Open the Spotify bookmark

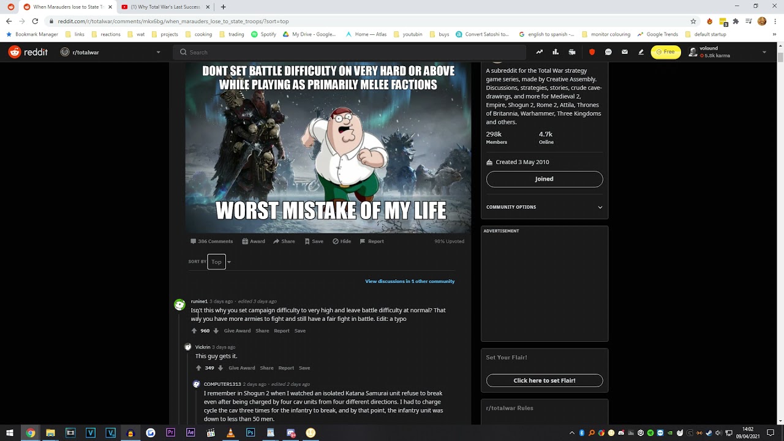click(264, 34)
